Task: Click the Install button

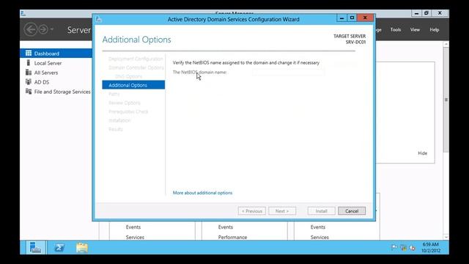Action: tap(321, 211)
